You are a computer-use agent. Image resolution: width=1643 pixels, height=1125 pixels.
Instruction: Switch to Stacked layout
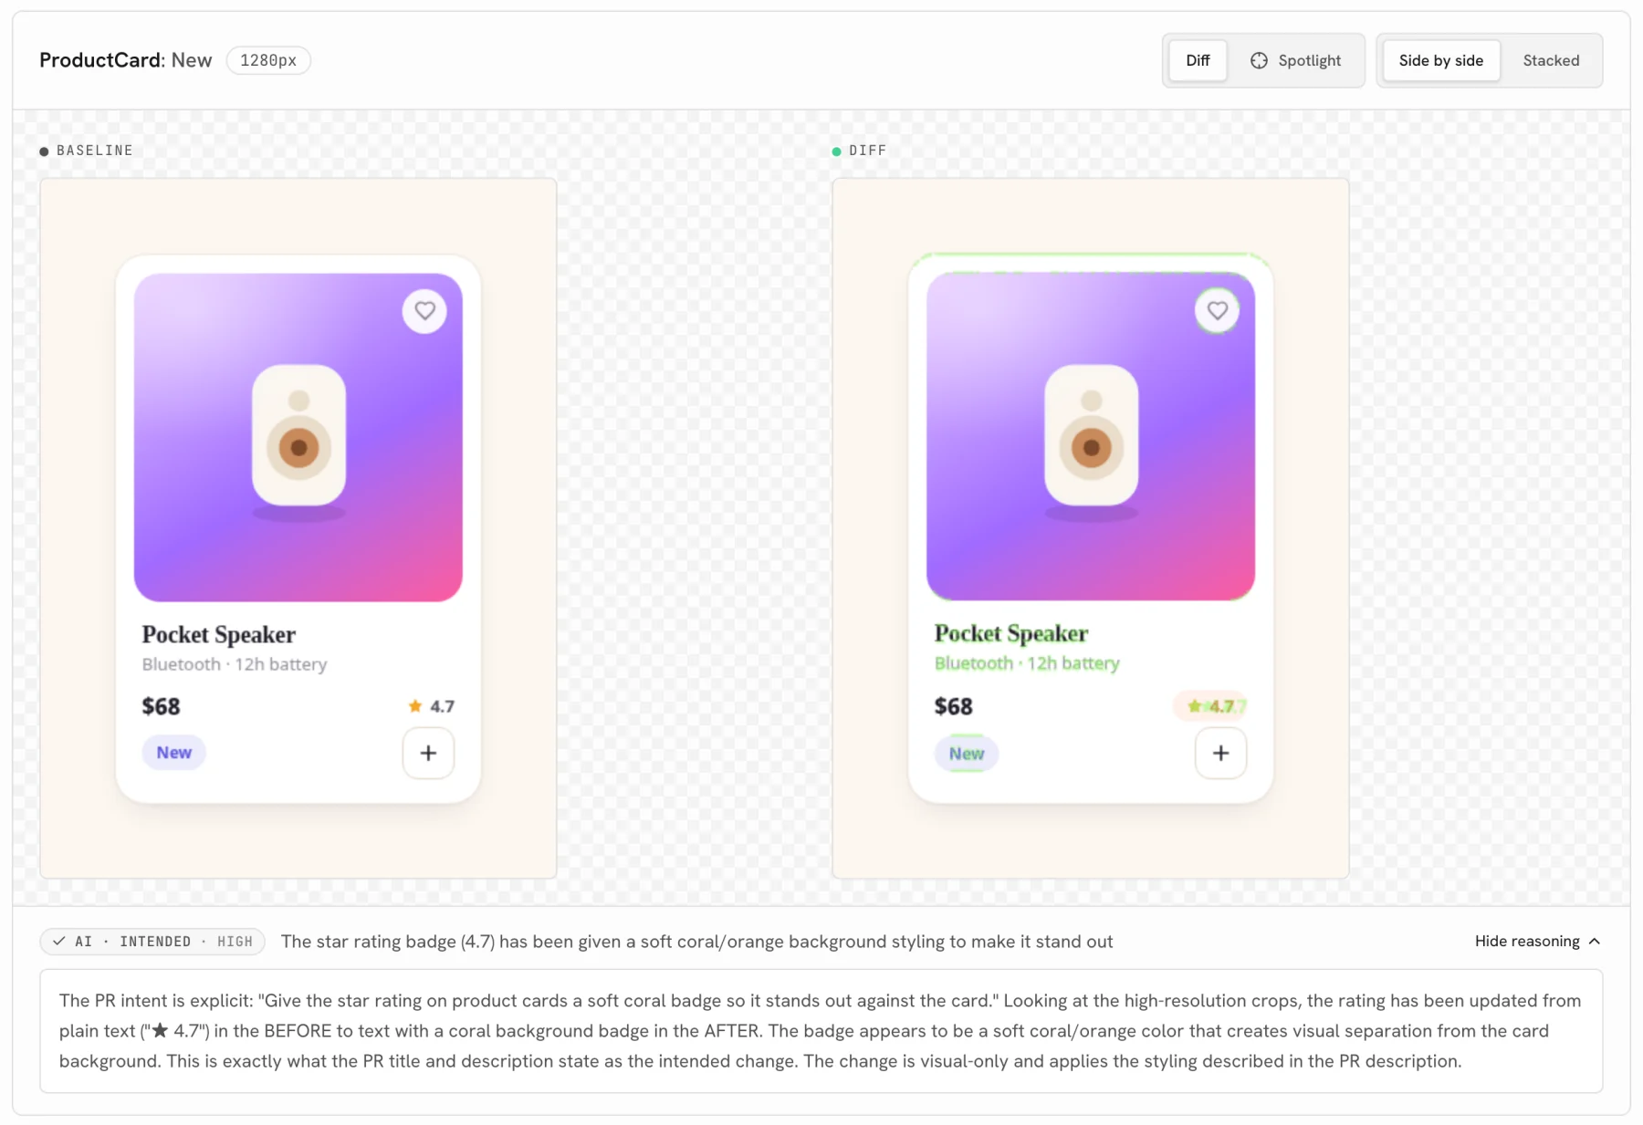[x=1550, y=60]
